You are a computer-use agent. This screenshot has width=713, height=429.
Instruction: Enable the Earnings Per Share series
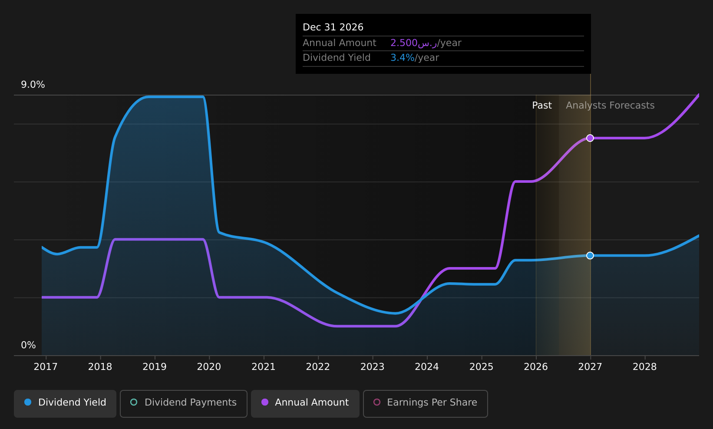(x=426, y=403)
